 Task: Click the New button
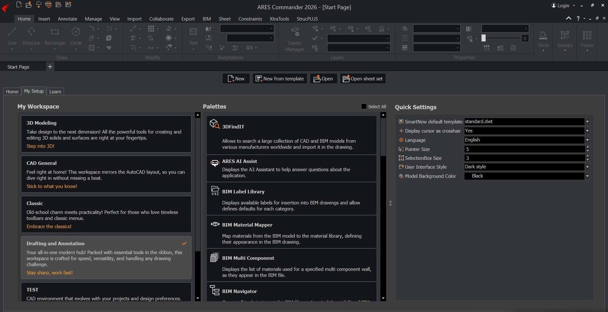click(x=236, y=78)
